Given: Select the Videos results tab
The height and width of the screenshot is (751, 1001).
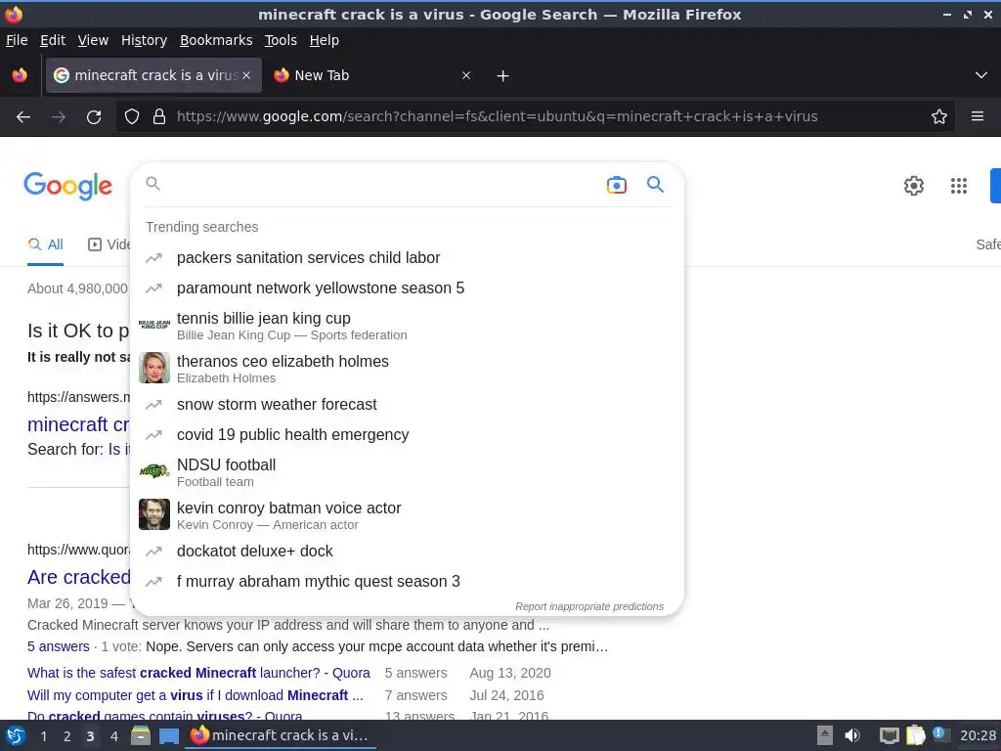Looking at the screenshot, I should (x=109, y=244).
